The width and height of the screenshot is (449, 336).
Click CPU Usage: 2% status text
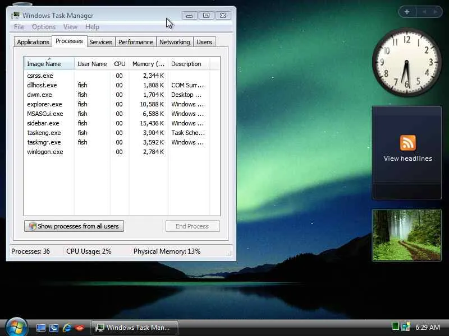point(89,251)
